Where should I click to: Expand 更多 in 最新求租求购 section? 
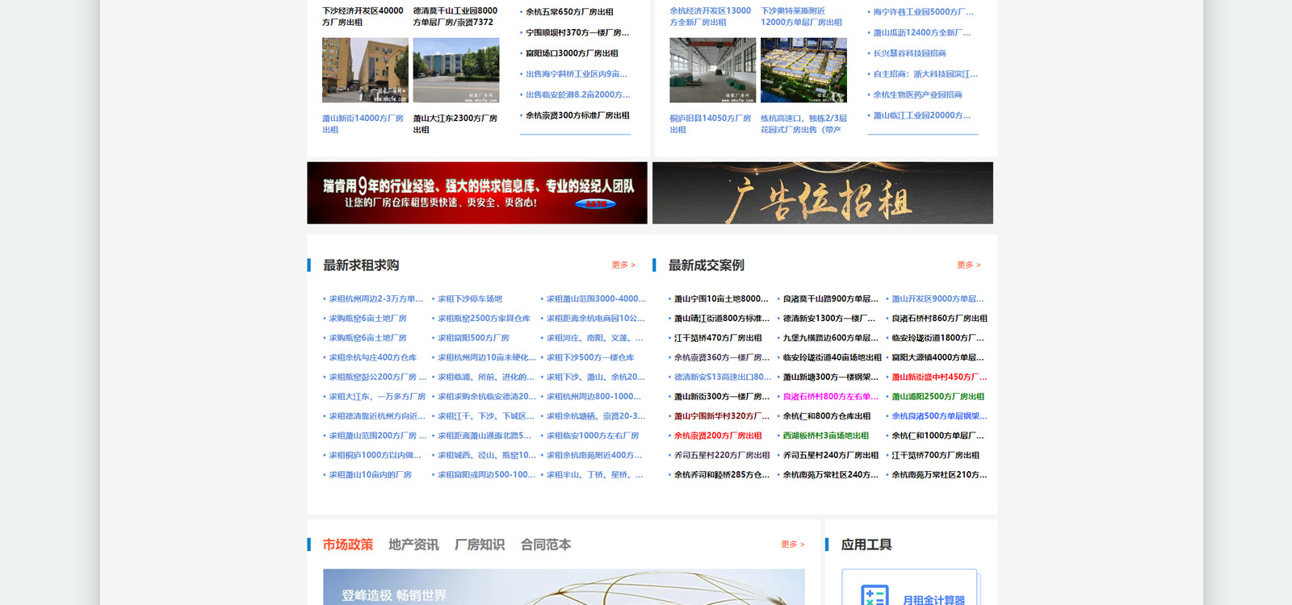pyautogui.click(x=623, y=265)
